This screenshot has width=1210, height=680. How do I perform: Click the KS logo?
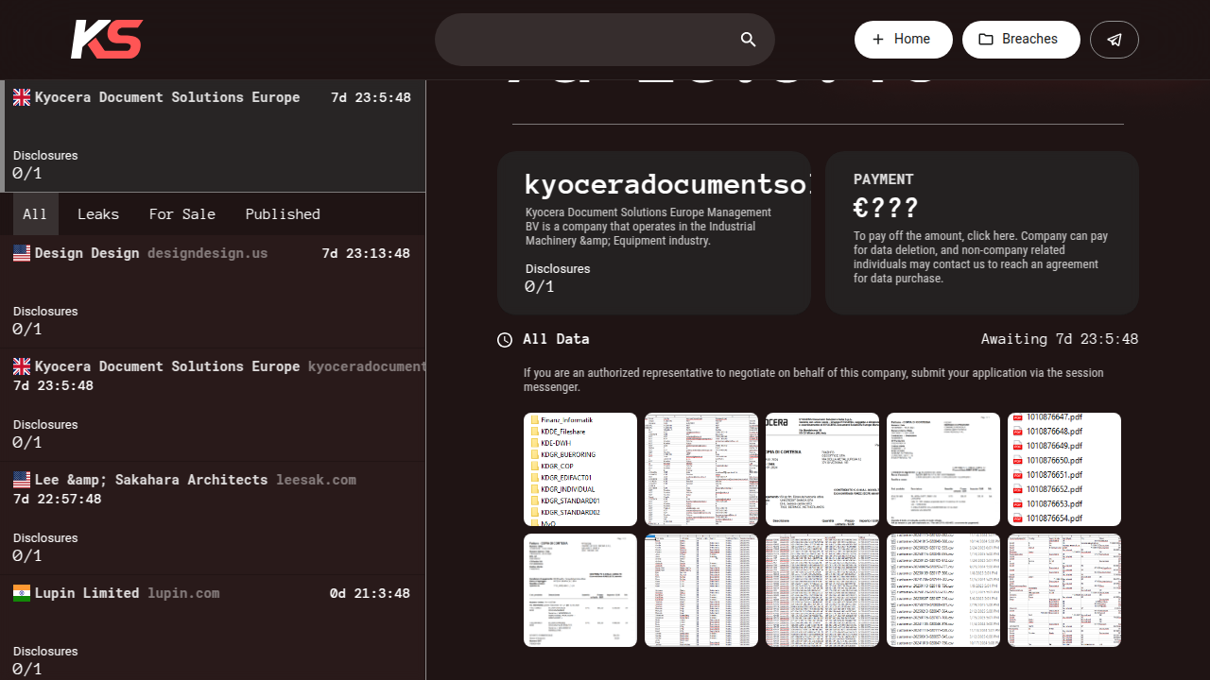pyautogui.click(x=106, y=39)
